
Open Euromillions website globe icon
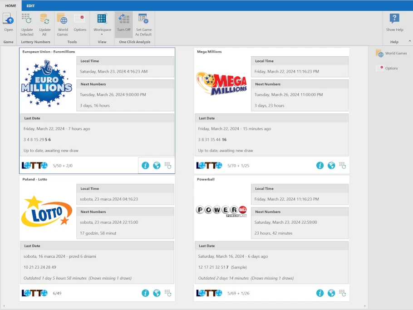coord(157,165)
